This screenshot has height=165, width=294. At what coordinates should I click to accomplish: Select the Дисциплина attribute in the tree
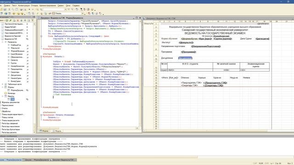click(16, 75)
